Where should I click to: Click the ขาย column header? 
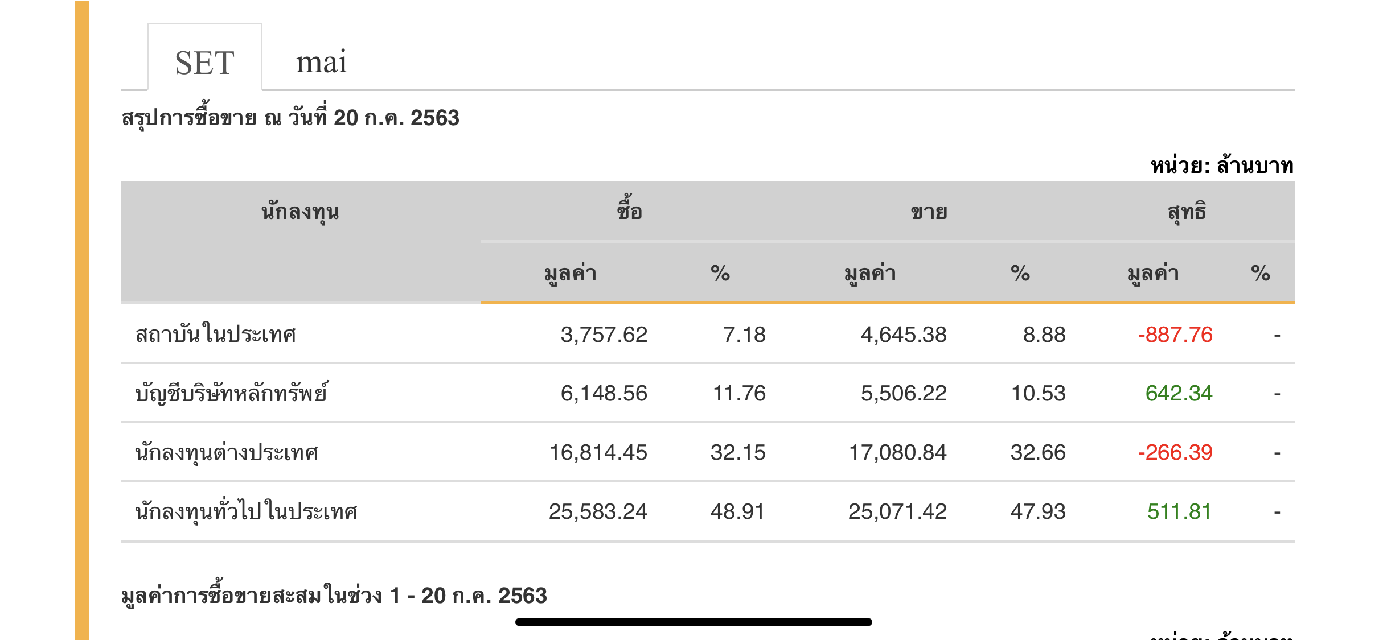pos(929,212)
